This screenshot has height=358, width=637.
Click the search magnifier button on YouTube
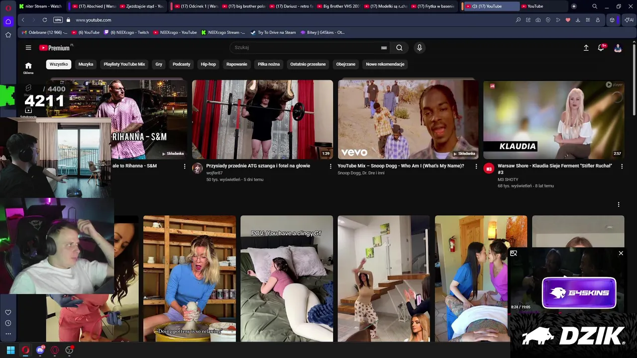(x=399, y=48)
